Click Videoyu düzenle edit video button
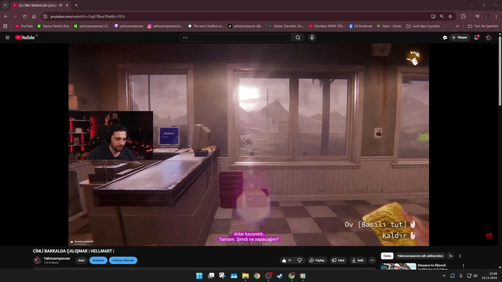 (x=123, y=260)
